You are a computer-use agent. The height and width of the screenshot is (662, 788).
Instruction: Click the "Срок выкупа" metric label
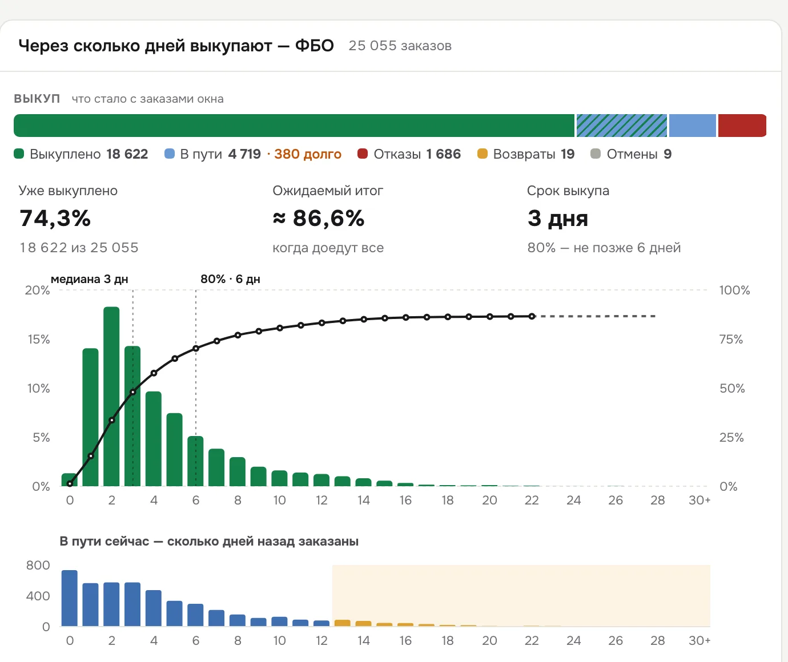pos(568,191)
